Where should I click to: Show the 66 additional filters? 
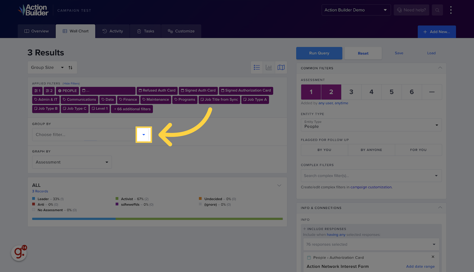tap(132, 109)
